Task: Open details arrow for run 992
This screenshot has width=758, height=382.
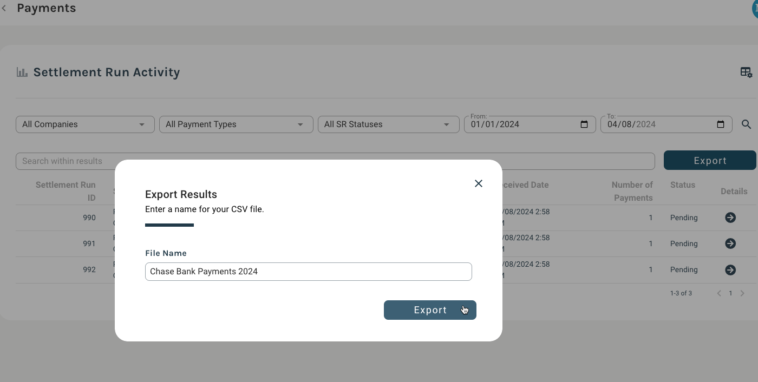Action: click(x=730, y=269)
